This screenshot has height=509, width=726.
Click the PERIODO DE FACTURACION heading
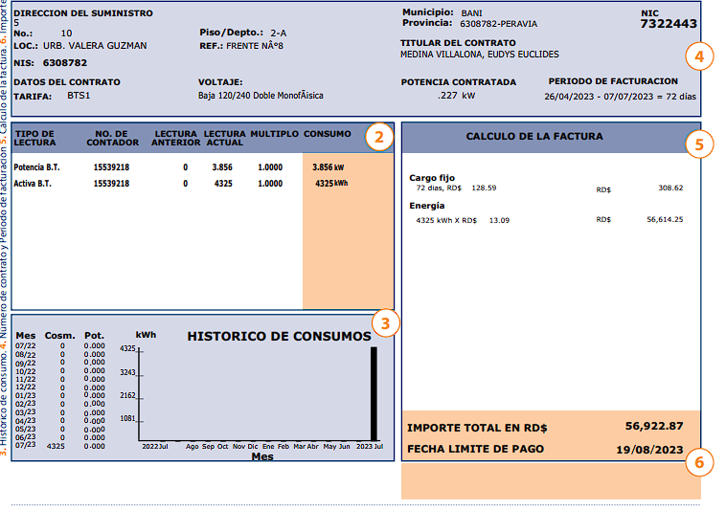[x=613, y=81]
